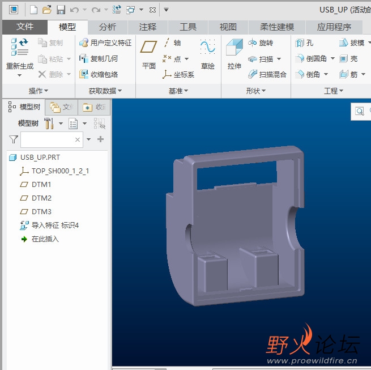The height and width of the screenshot is (370, 371).
Task: Click the regenerate icon in quick access toolbar
Action: [117, 10]
